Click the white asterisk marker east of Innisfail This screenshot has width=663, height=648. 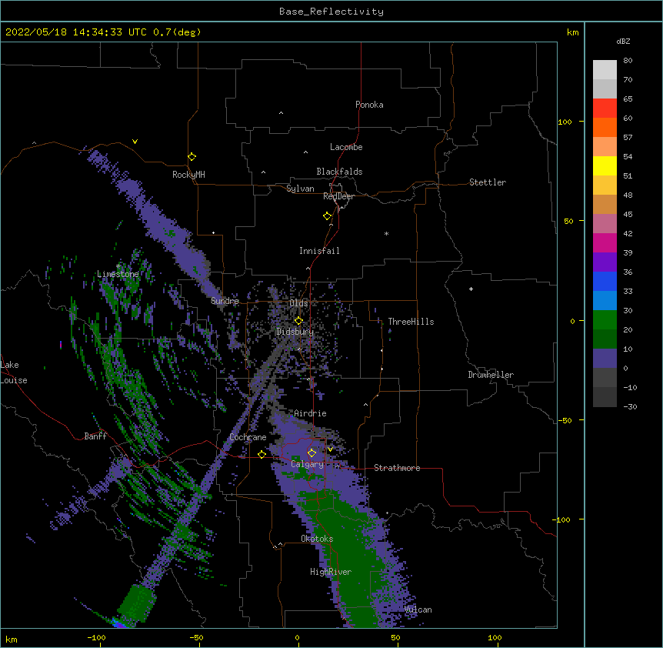click(386, 234)
